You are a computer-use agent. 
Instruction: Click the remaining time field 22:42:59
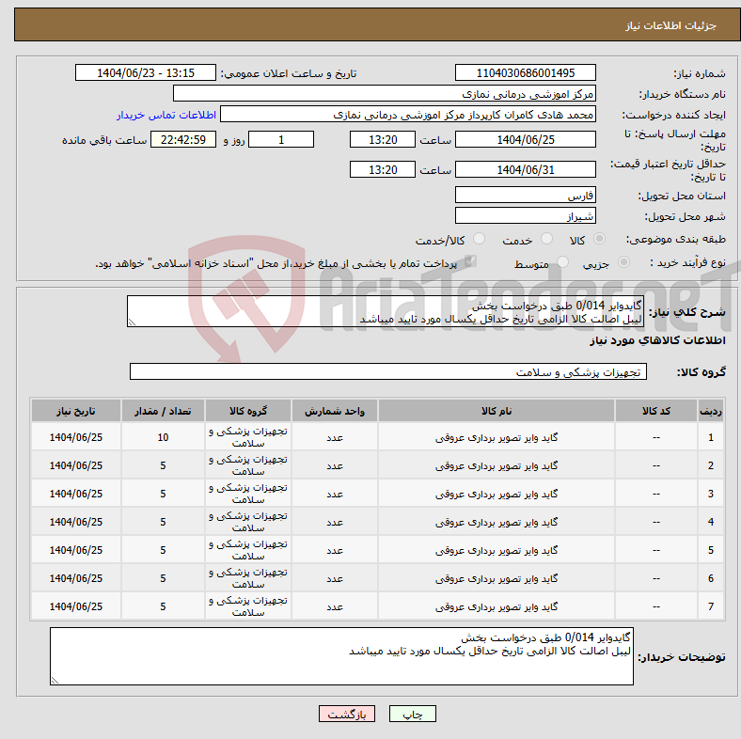pyautogui.click(x=183, y=139)
